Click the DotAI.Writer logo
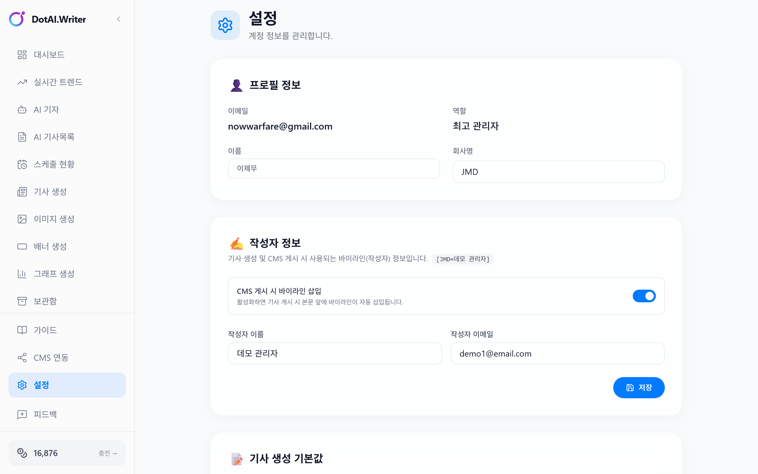This screenshot has height=474, width=758. (x=47, y=19)
